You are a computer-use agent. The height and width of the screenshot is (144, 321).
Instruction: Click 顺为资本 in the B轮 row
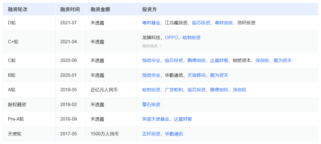coord(219,75)
